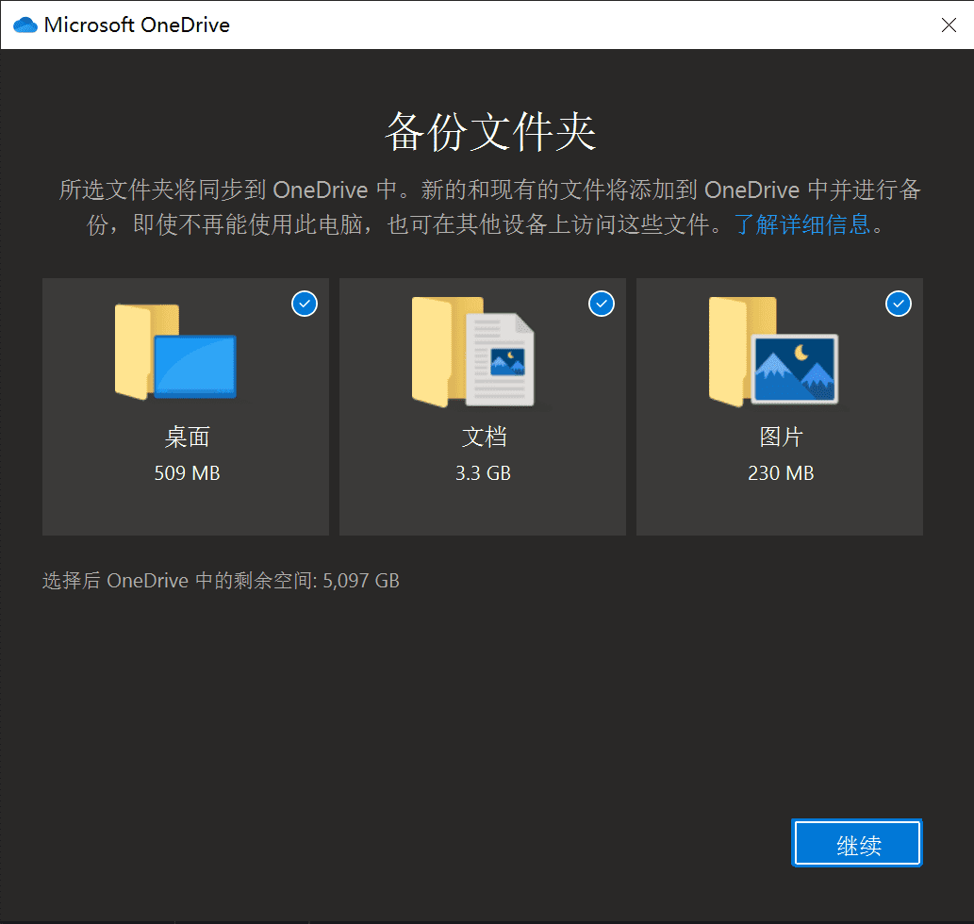
Task: Select the 文档 folder name label
Action: pos(484,437)
